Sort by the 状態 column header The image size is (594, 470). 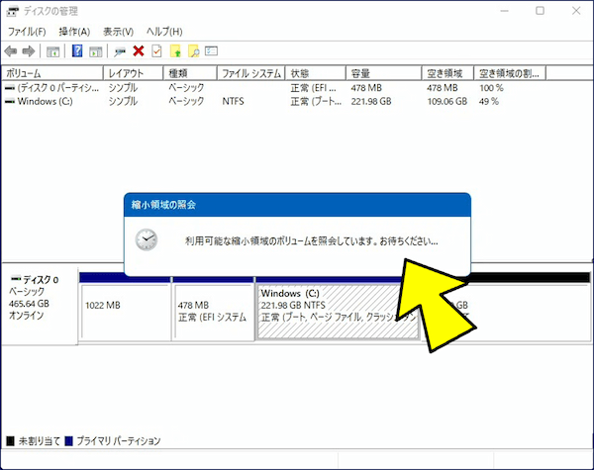pyautogui.click(x=316, y=73)
